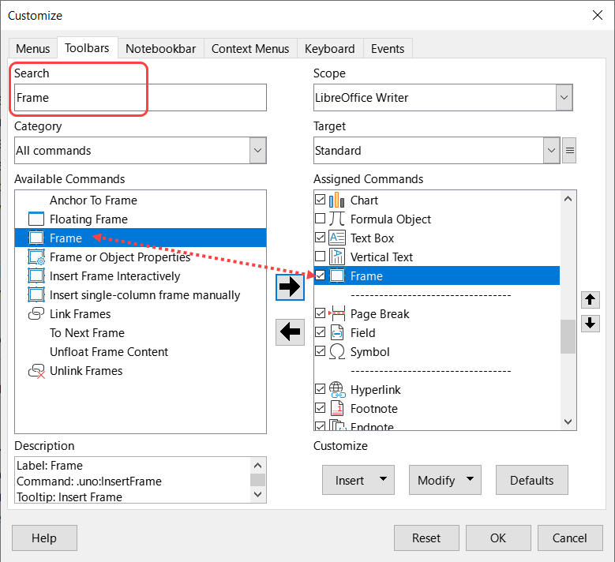Enable the Formula Object checkbox
Screen dimensions: 615x562
(320, 219)
